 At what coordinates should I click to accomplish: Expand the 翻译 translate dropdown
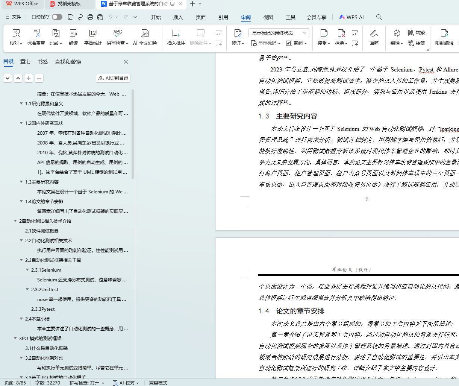pyautogui.click(x=397, y=43)
